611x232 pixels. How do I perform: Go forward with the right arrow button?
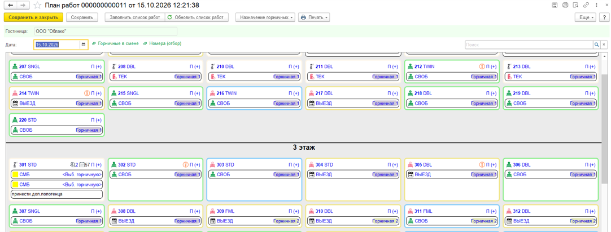23,6
